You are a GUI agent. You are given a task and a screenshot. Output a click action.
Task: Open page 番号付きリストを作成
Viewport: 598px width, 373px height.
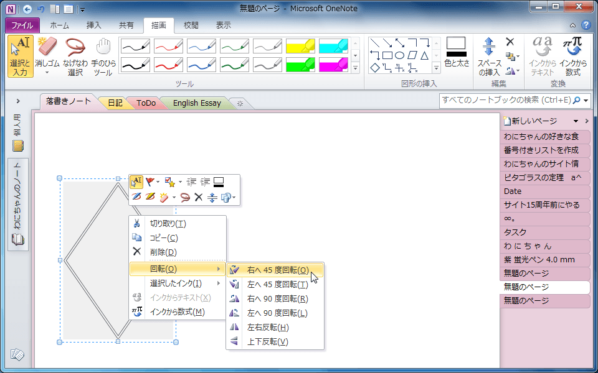(544, 150)
